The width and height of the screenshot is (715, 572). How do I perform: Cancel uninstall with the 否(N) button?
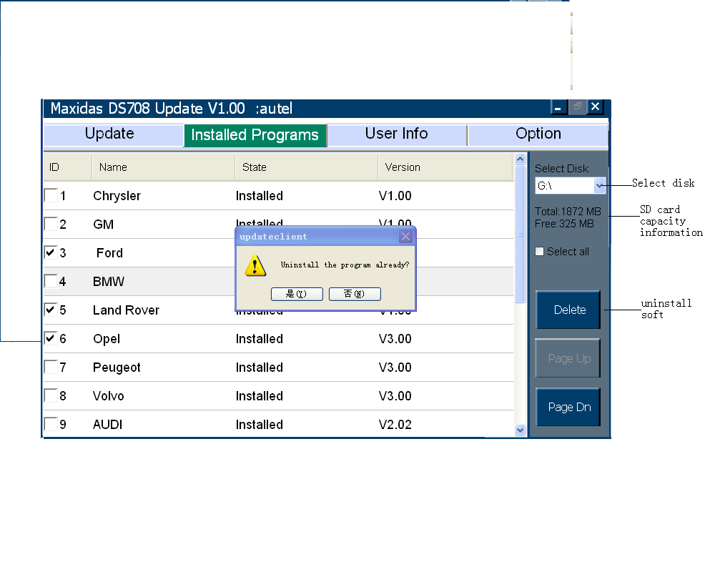pos(355,294)
